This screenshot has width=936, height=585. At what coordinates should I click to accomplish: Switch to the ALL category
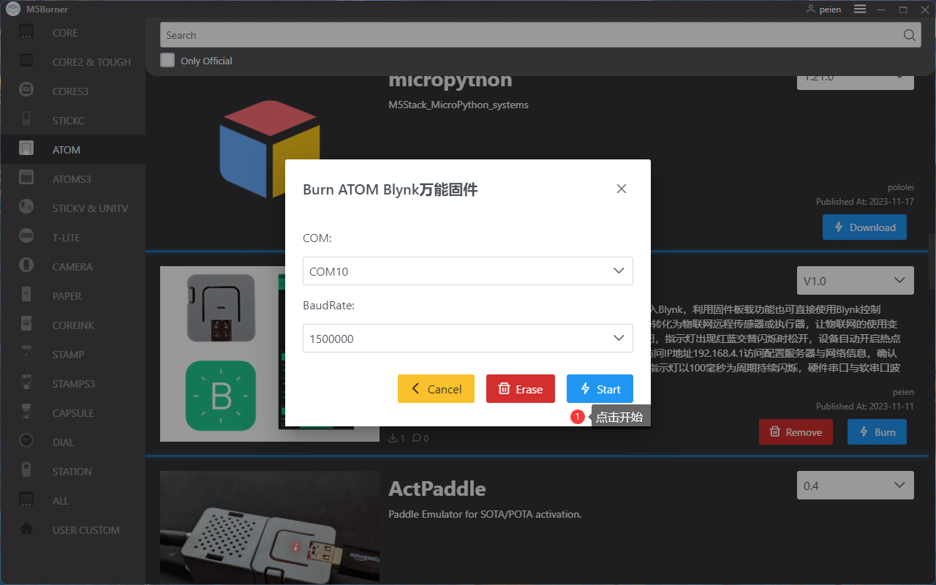[x=72, y=500]
